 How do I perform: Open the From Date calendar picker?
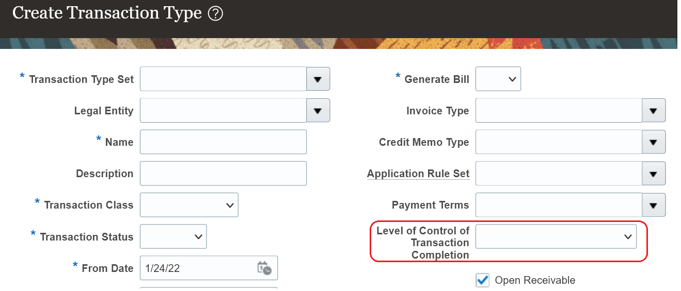pyautogui.click(x=264, y=268)
